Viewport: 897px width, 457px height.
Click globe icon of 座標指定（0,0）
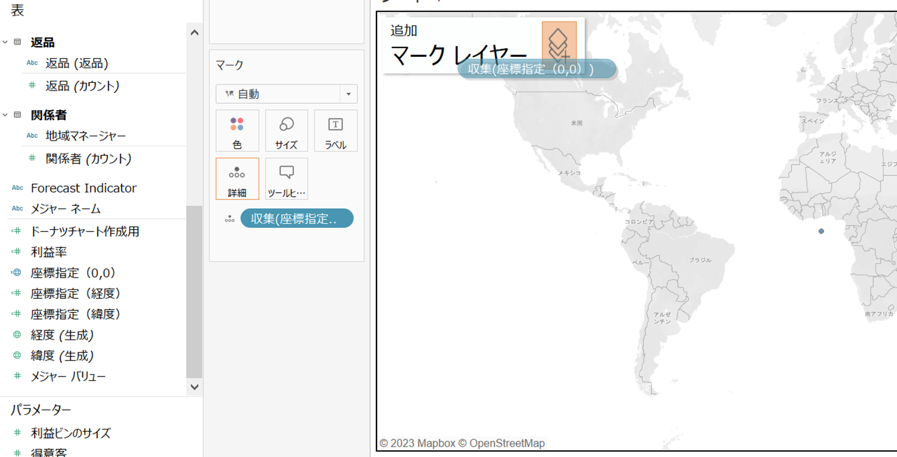coord(17,273)
